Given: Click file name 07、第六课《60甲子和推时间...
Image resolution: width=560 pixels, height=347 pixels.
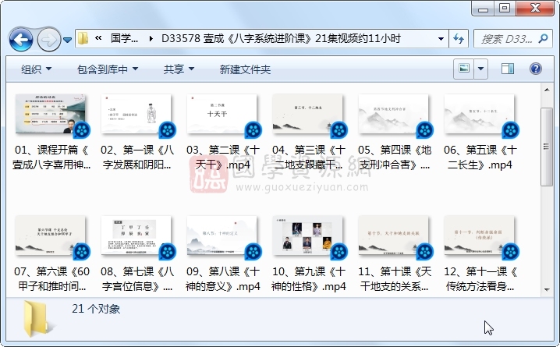Looking at the screenshot, I should coord(51,279).
